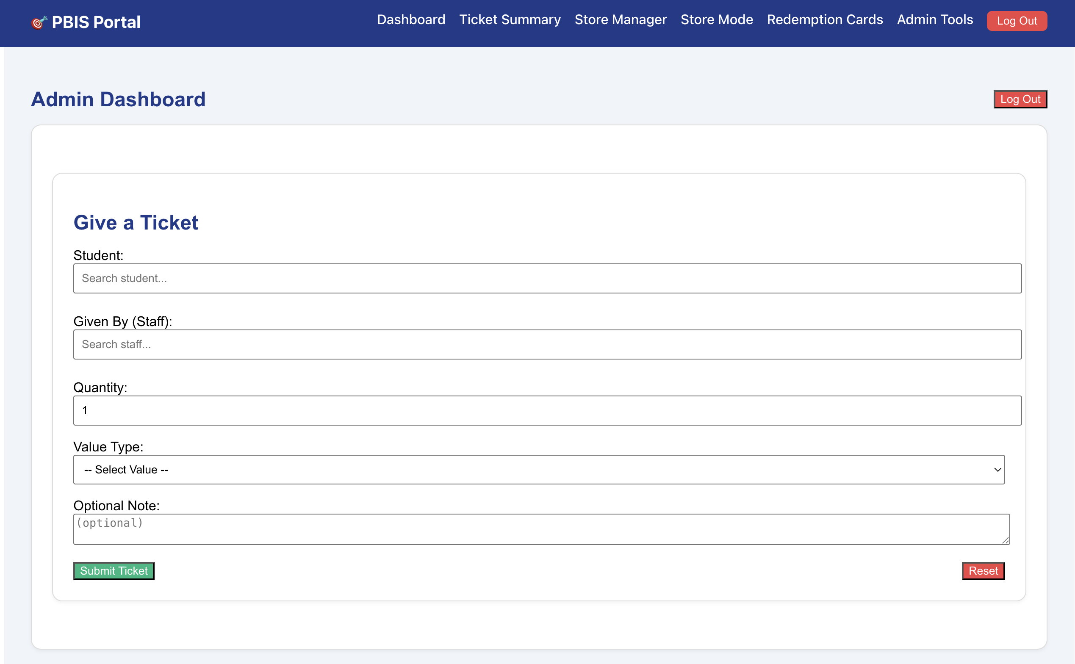Go to Ticket Summary page
Viewport: 1075px width, 664px height.
510,20
